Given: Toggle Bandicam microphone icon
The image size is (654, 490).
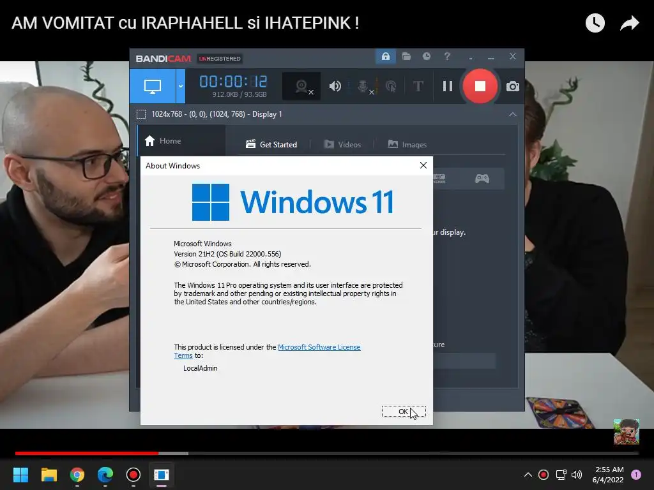Looking at the screenshot, I should tap(363, 86).
